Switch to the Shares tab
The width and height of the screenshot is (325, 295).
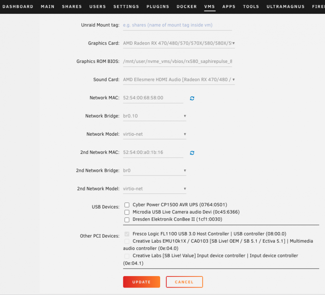(72, 7)
